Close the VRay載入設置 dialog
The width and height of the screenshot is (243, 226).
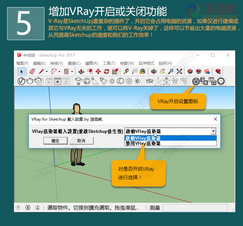coord(215,119)
